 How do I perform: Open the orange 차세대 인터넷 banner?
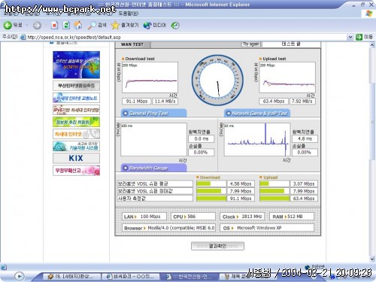(x=76, y=134)
